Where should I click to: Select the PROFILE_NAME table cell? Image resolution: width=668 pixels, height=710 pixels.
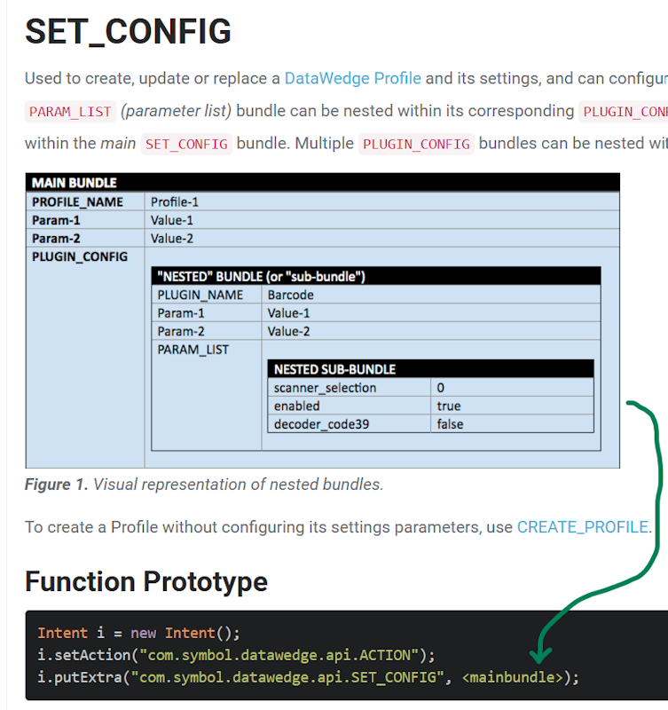tap(77, 202)
